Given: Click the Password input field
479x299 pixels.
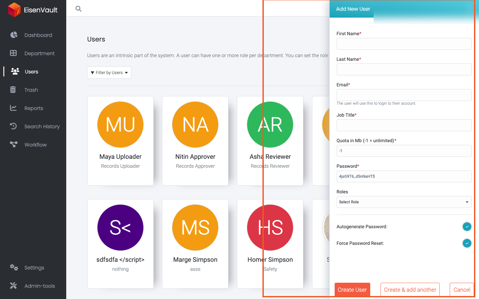Looking at the screenshot, I should pos(404,176).
